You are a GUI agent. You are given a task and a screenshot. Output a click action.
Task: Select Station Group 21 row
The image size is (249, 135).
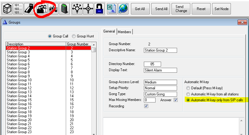[49, 124]
